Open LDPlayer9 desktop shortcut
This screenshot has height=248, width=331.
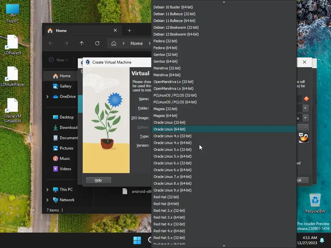13,45
